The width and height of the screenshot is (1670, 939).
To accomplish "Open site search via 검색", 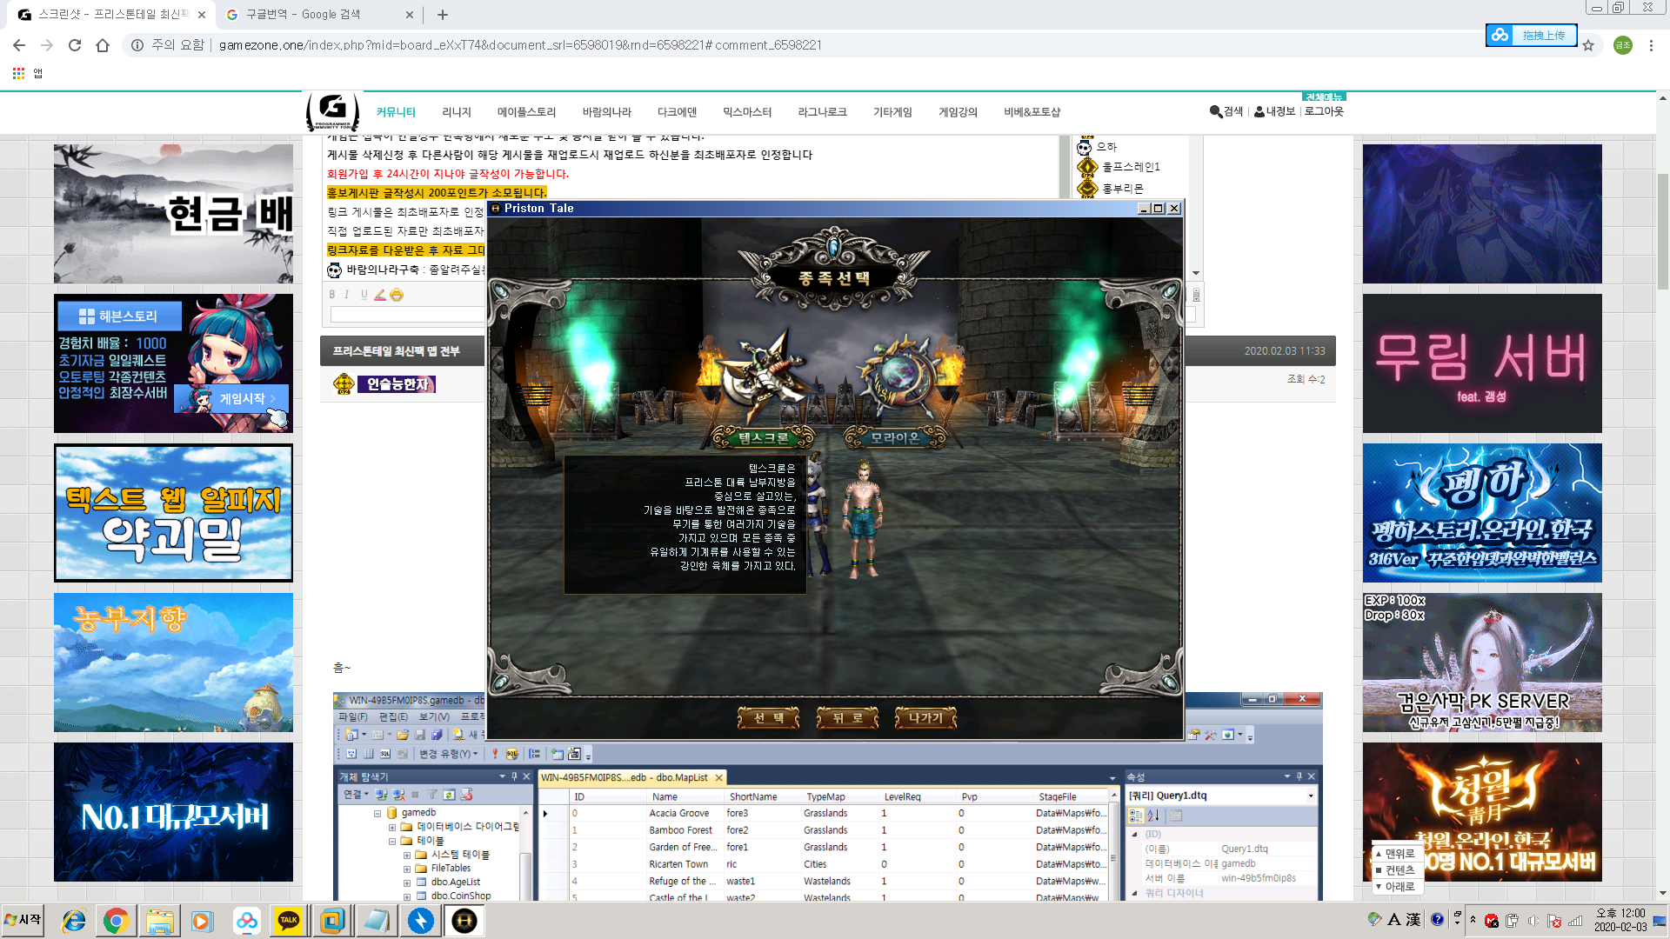I will point(1226,111).
